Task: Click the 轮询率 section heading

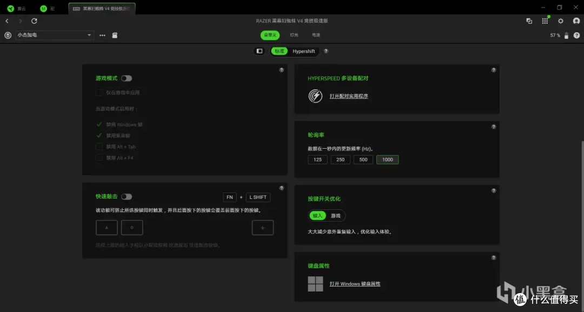Action: tap(316, 135)
